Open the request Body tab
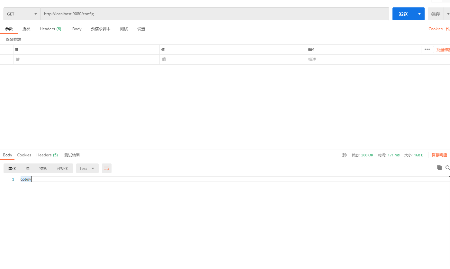The width and height of the screenshot is (450, 269). coord(77,29)
